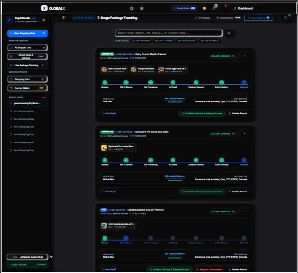Select the first quick lookup chip
This screenshot has height=273, width=298.
pyautogui.click(x=141, y=41)
